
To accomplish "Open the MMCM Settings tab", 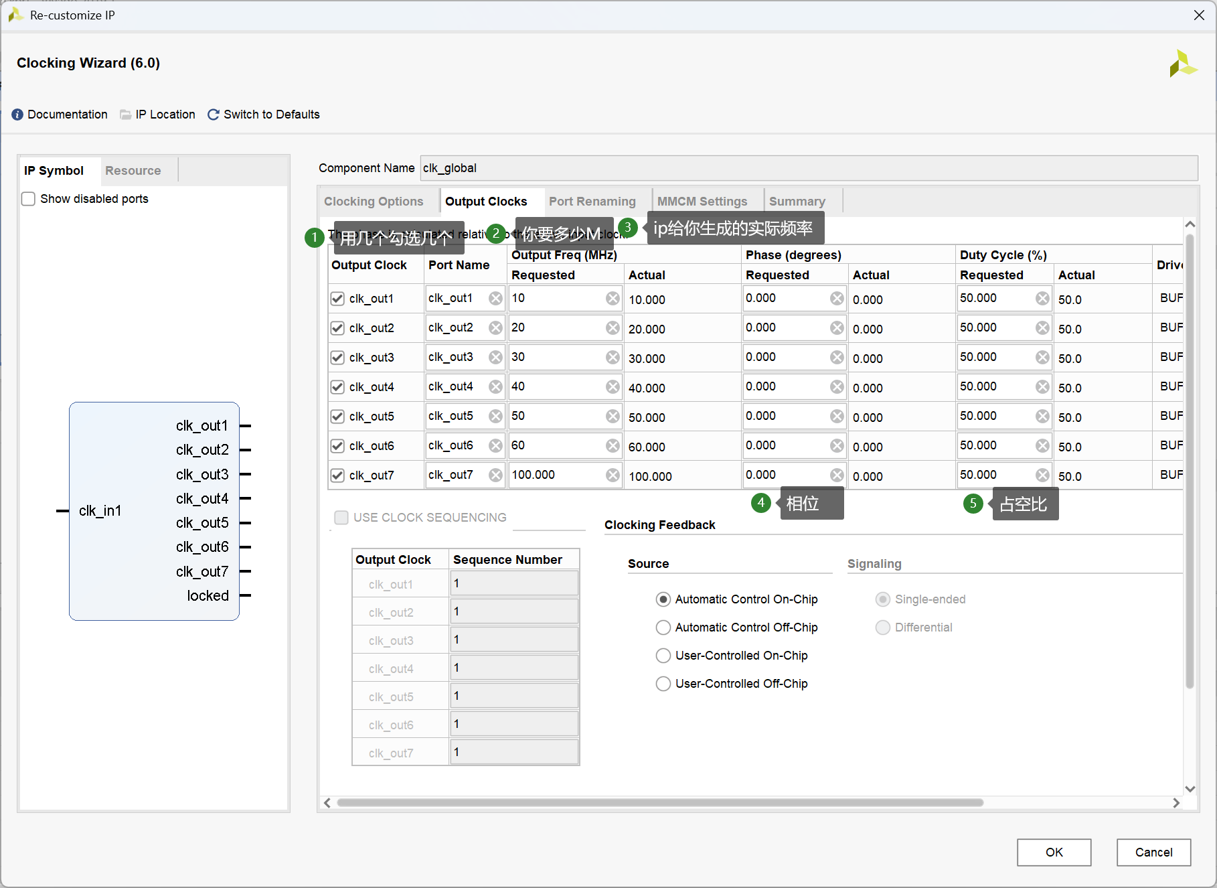I will pos(702,202).
